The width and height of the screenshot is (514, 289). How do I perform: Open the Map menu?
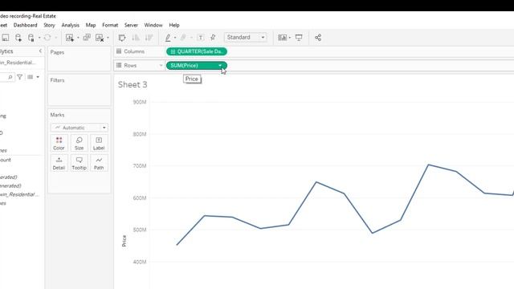point(91,25)
